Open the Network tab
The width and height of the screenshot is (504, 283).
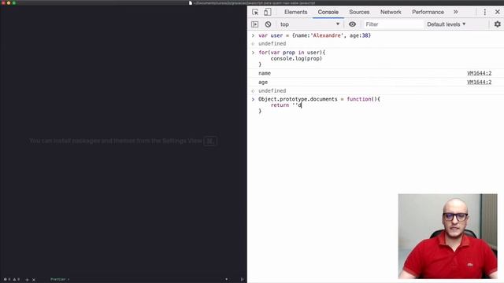click(x=391, y=13)
